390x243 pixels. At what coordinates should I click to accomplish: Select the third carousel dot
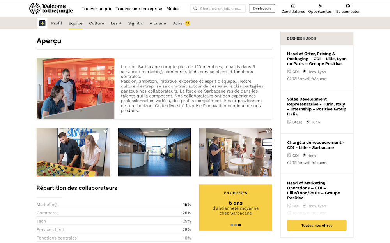239,225
